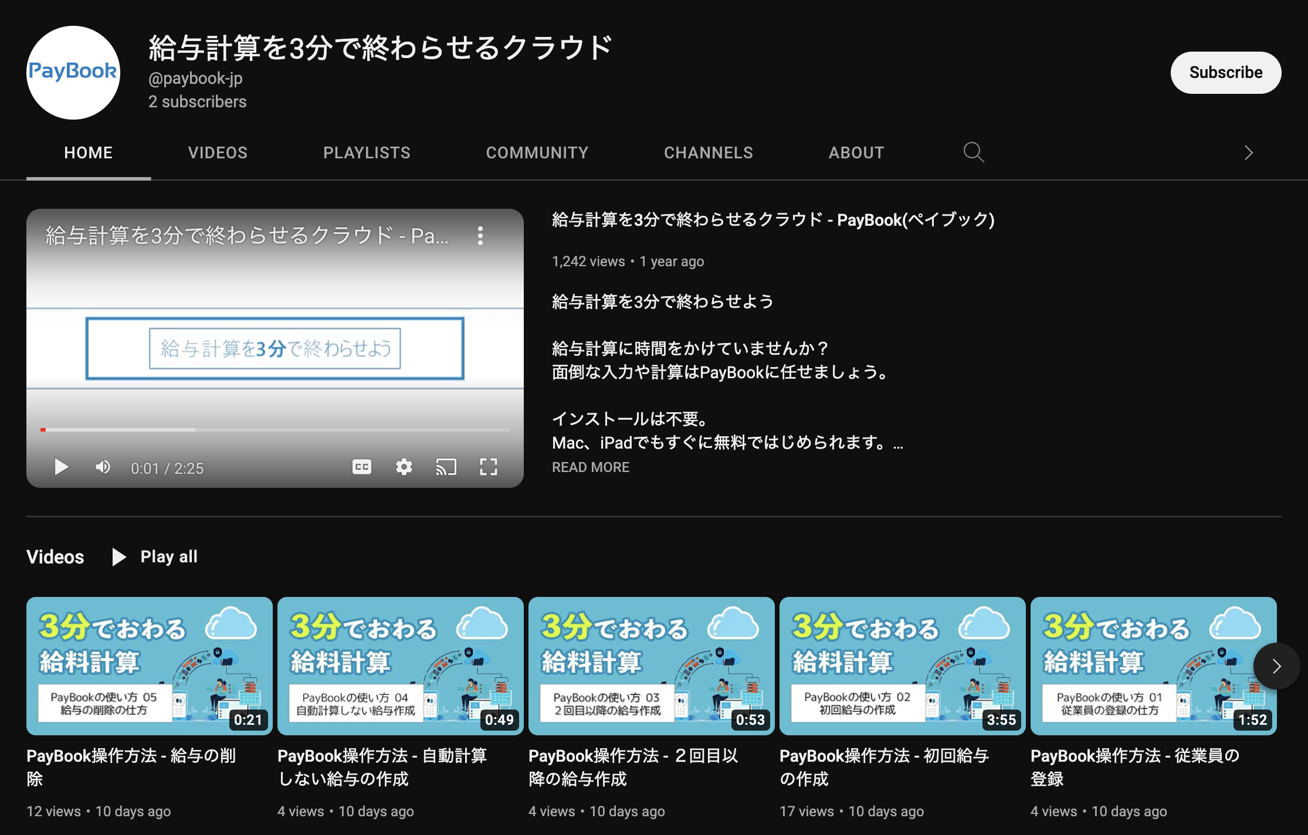Click title PayBook操作方法 - 初回給与の作成
Viewport: 1308px width, 835px height.
[x=885, y=768]
